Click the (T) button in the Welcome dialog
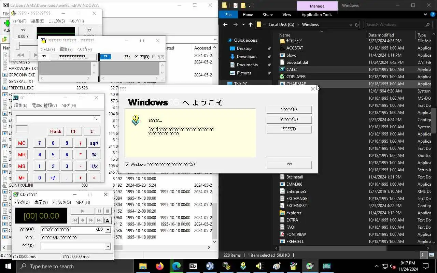This screenshot has width=437, height=273. 289,129
